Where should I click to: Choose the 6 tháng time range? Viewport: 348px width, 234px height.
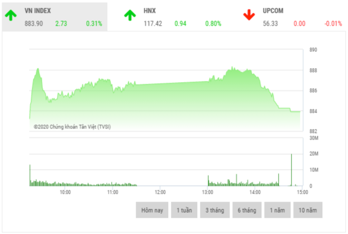(247, 210)
